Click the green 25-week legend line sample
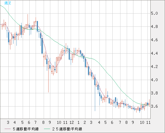Viewport: 165px width, 133px height. point(47,129)
